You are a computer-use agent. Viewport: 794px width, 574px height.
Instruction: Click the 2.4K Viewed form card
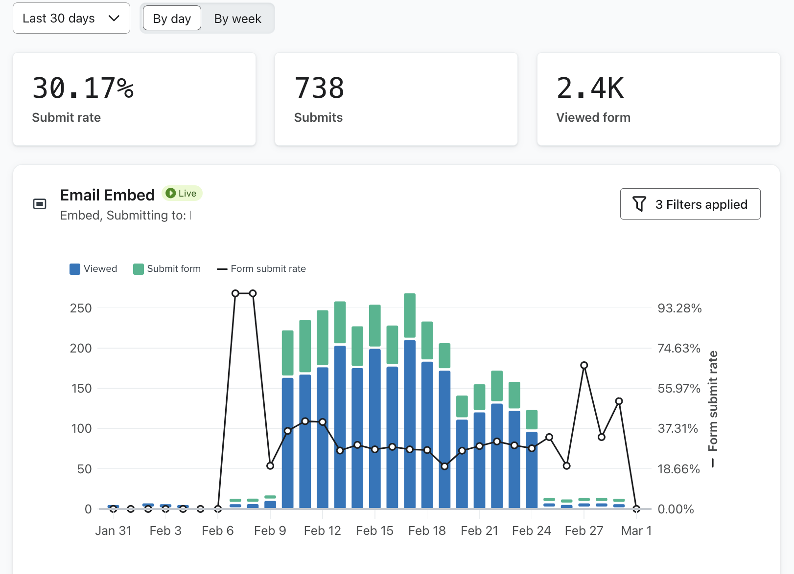pos(658,99)
